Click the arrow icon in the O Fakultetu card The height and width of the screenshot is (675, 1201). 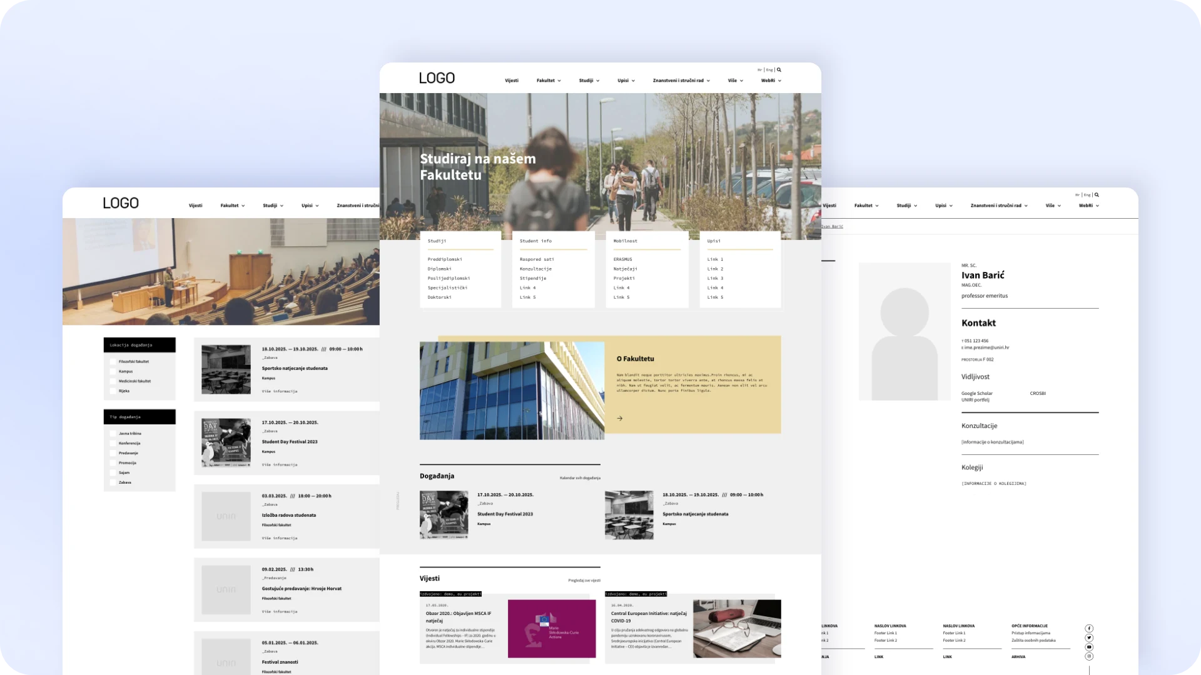coord(620,418)
